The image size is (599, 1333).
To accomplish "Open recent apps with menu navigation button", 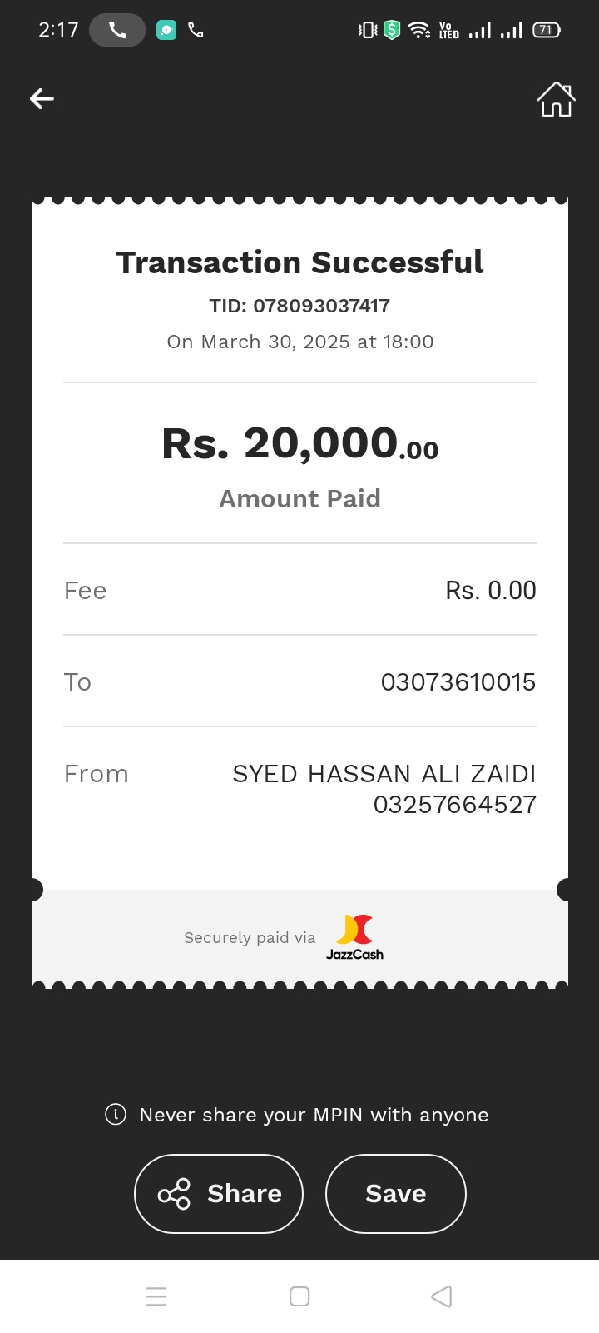I will click(x=156, y=1296).
